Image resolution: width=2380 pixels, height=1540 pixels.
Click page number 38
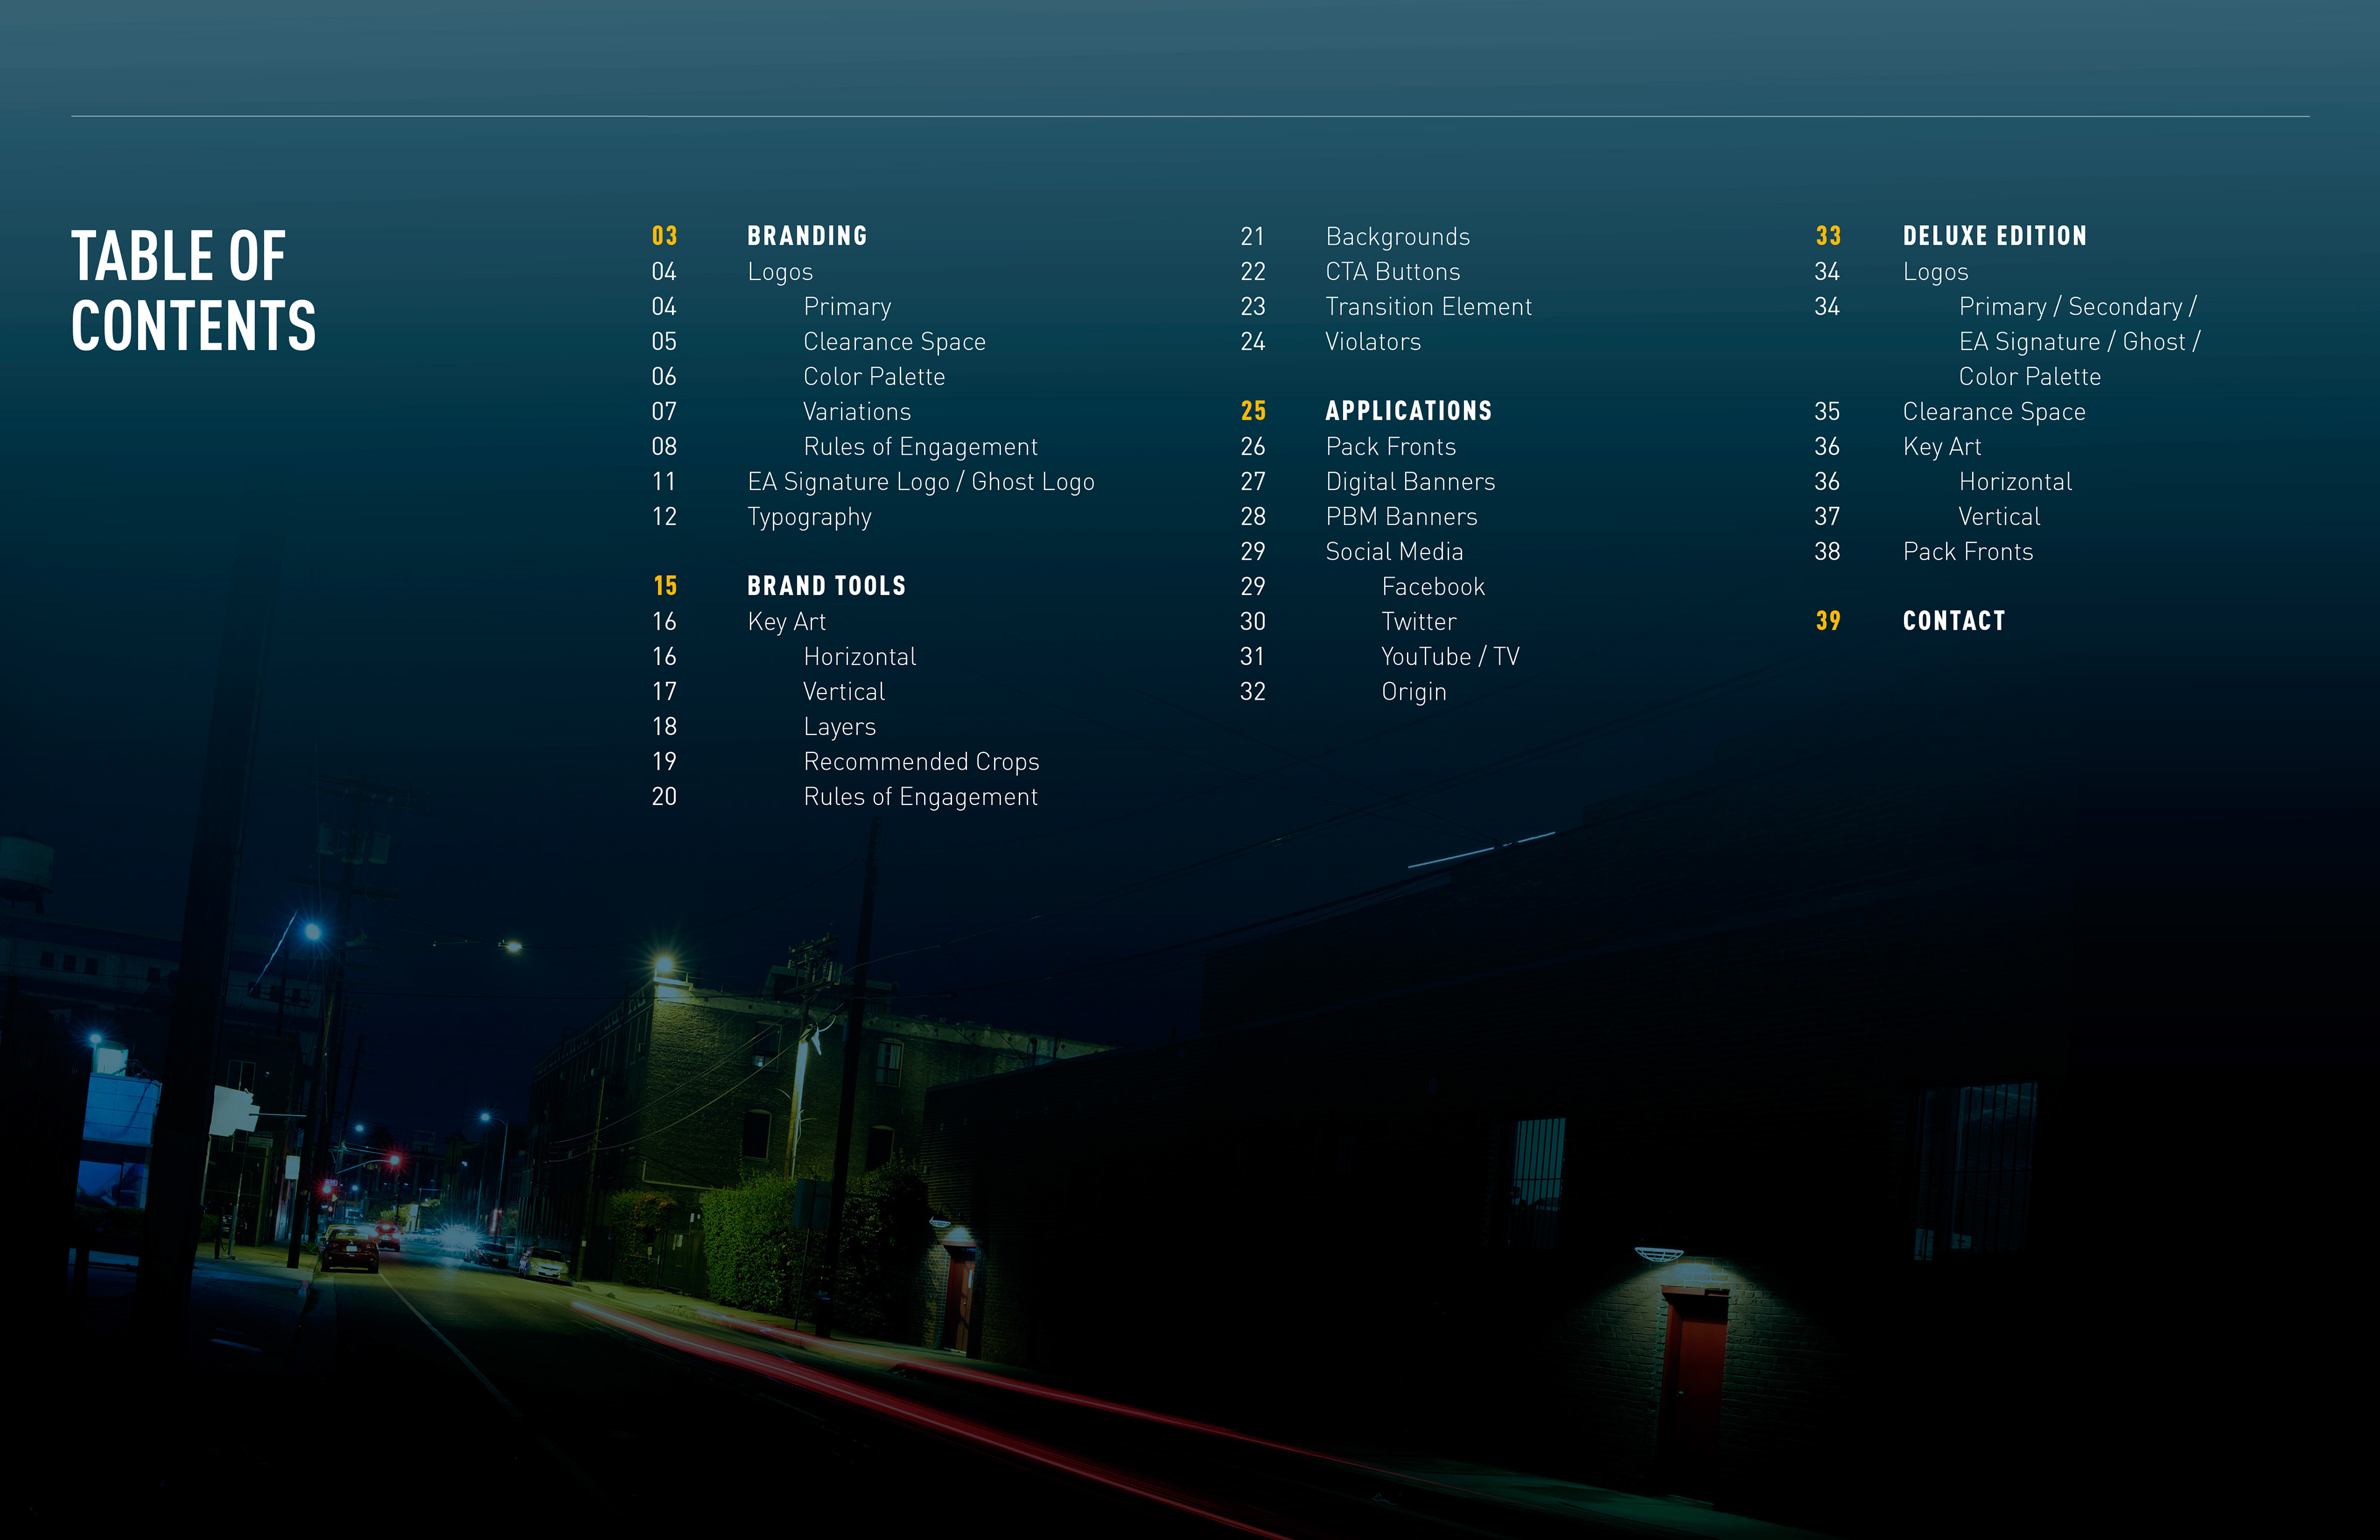coord(1827,552)
